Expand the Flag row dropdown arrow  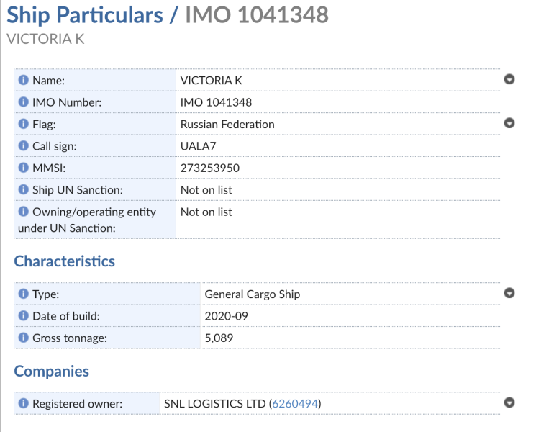click(509, 123)
